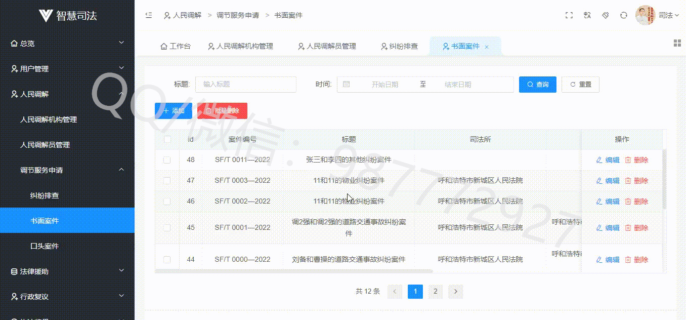
Task: Tick the checkbox for row id 48
Action: (x=167, y=160)
